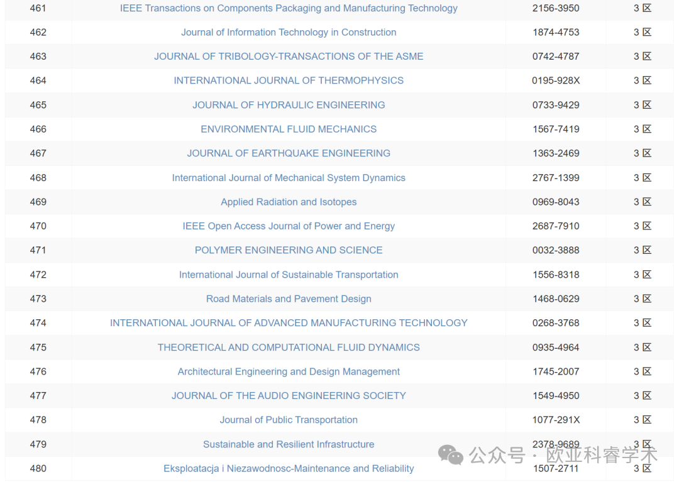Select row number 479

pos(38,444)
